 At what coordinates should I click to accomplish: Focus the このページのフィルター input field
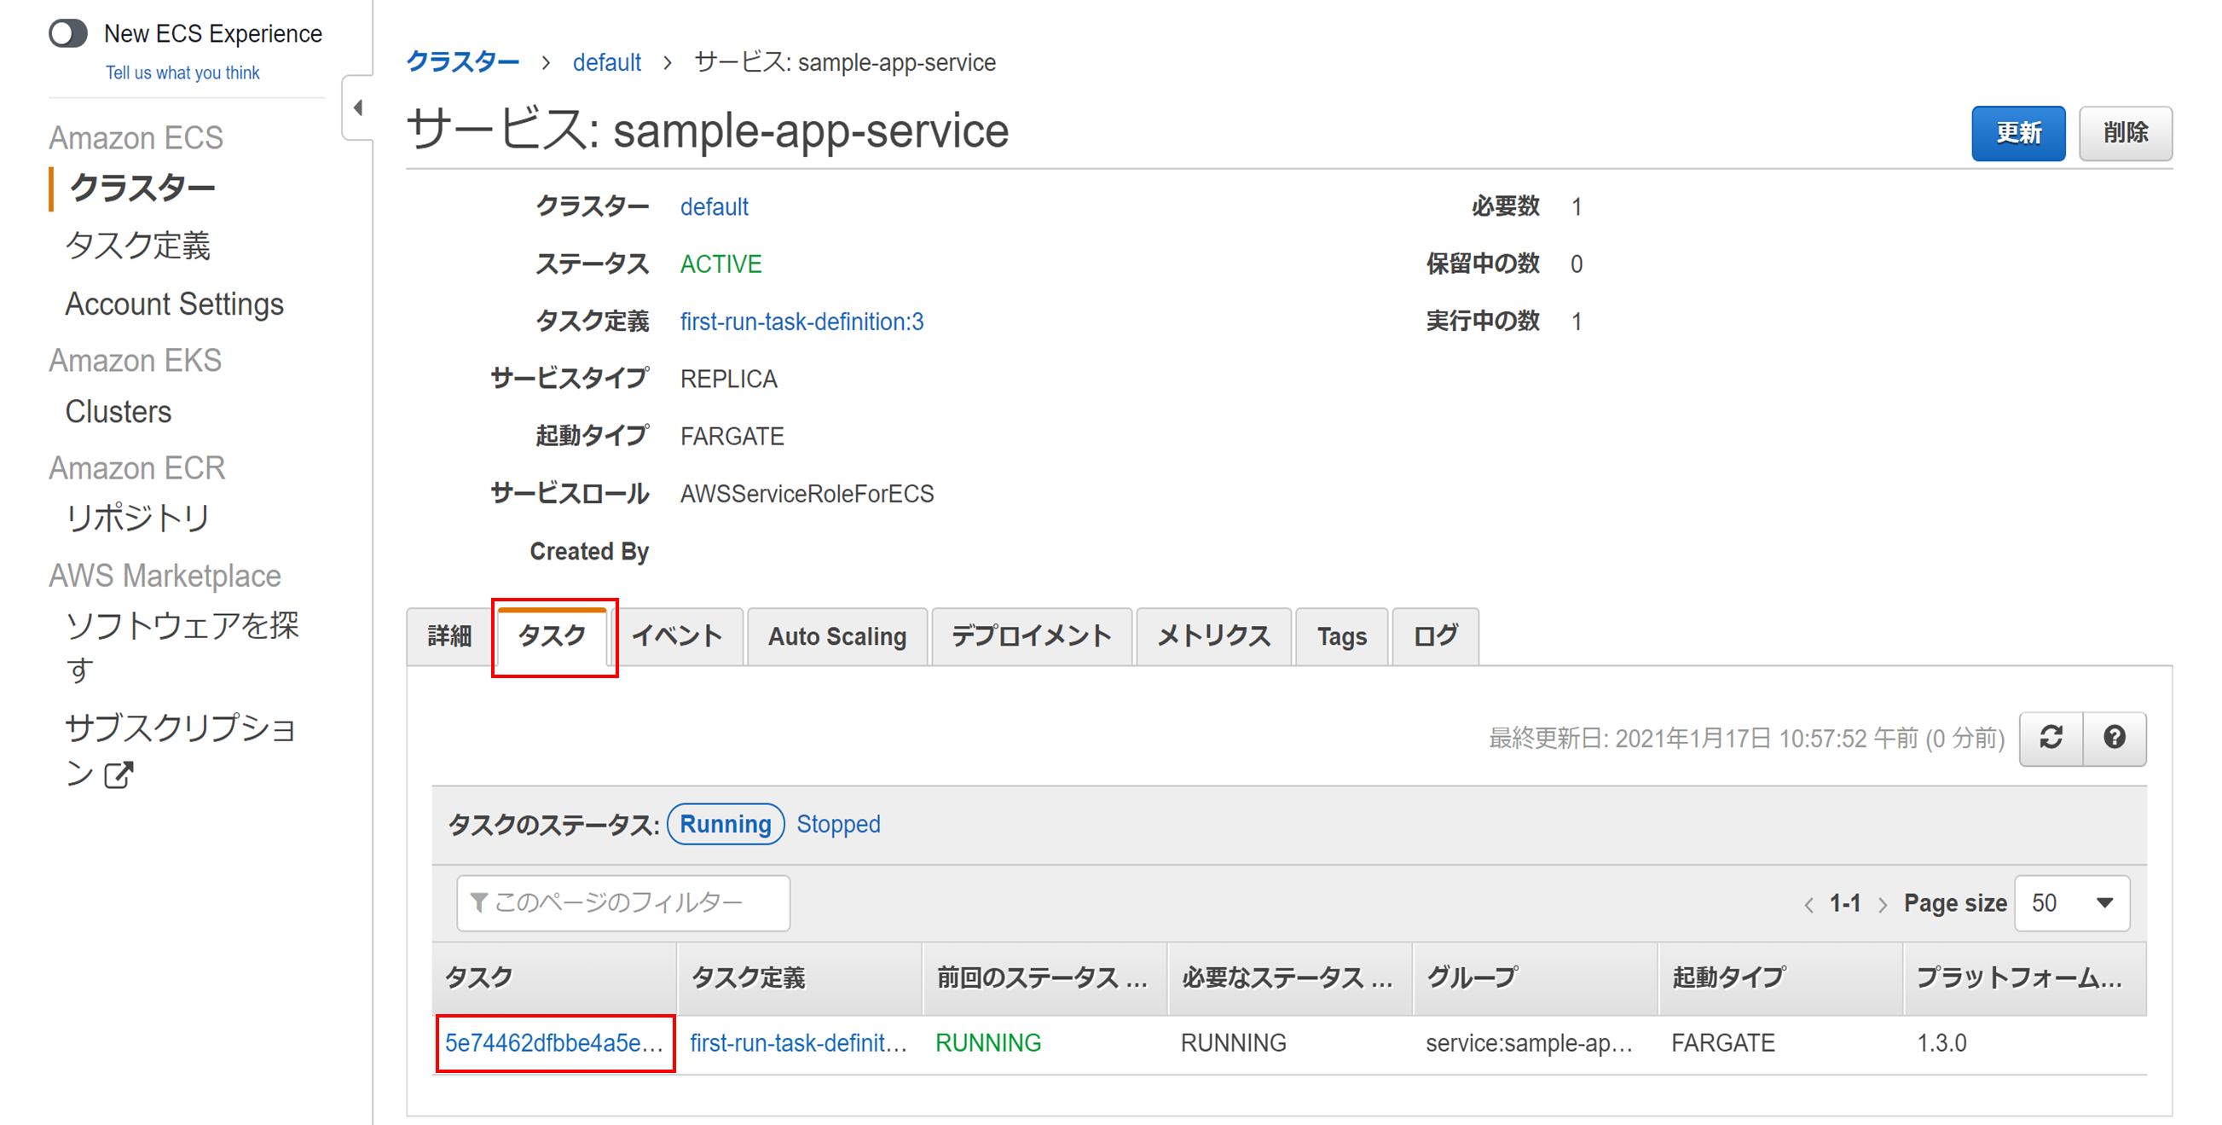point(622,903)
